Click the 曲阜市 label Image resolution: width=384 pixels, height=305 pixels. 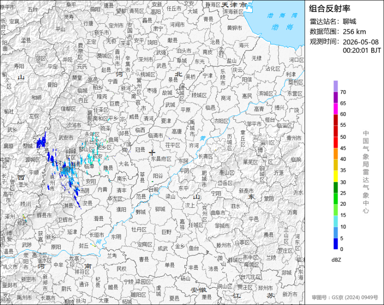click(x=218, y=213)
